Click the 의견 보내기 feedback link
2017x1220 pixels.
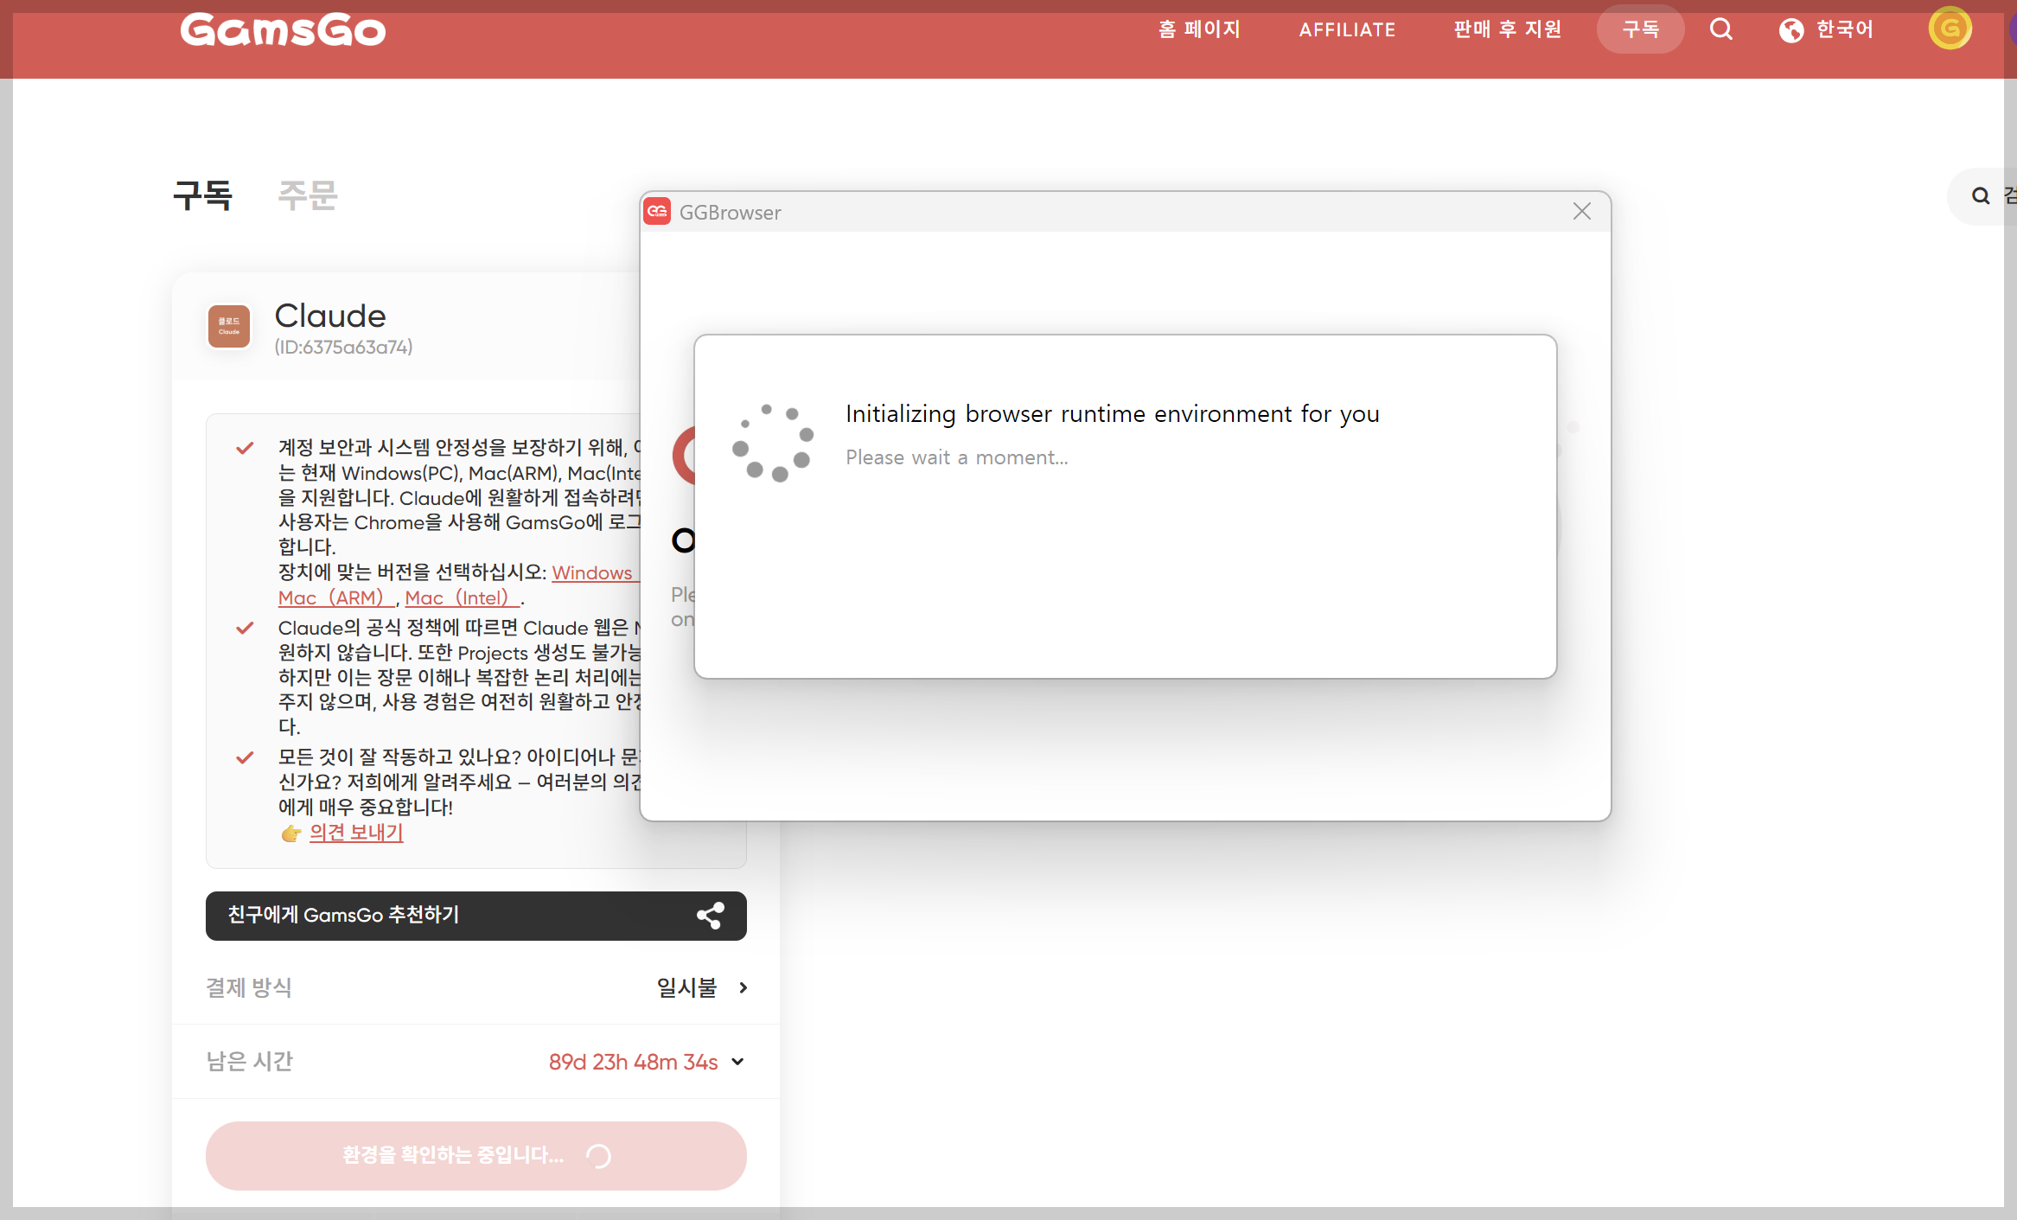coord(356,833)
